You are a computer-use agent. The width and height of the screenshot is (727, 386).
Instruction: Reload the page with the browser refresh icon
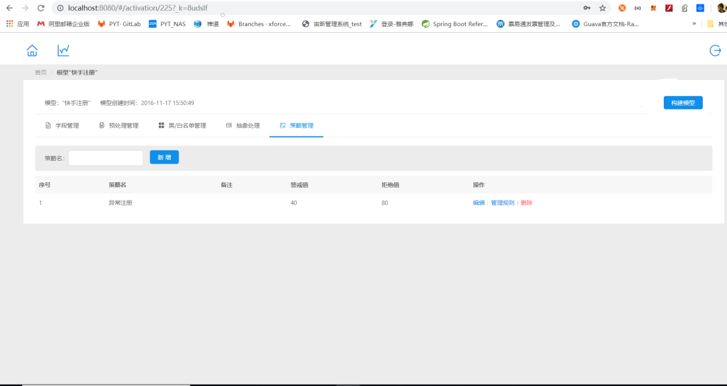click(41, 8)
